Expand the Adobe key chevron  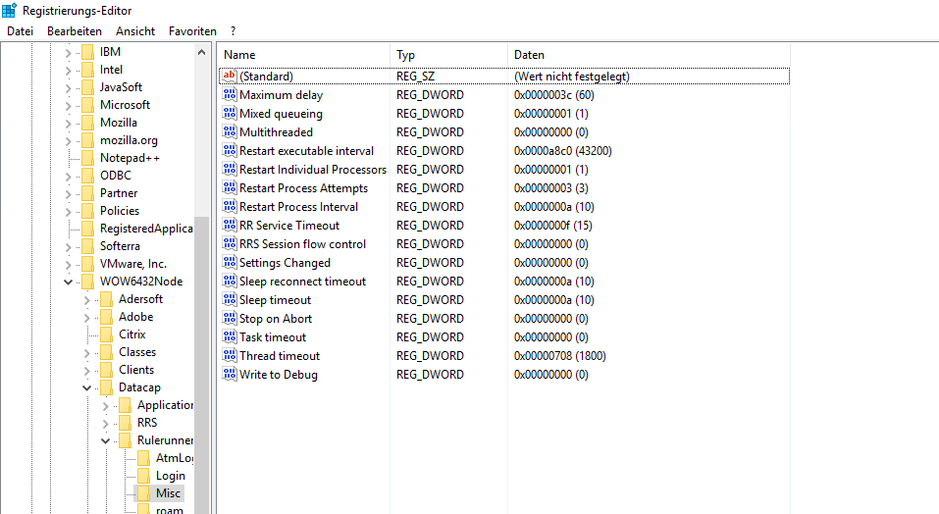click(x=86, y=318)
